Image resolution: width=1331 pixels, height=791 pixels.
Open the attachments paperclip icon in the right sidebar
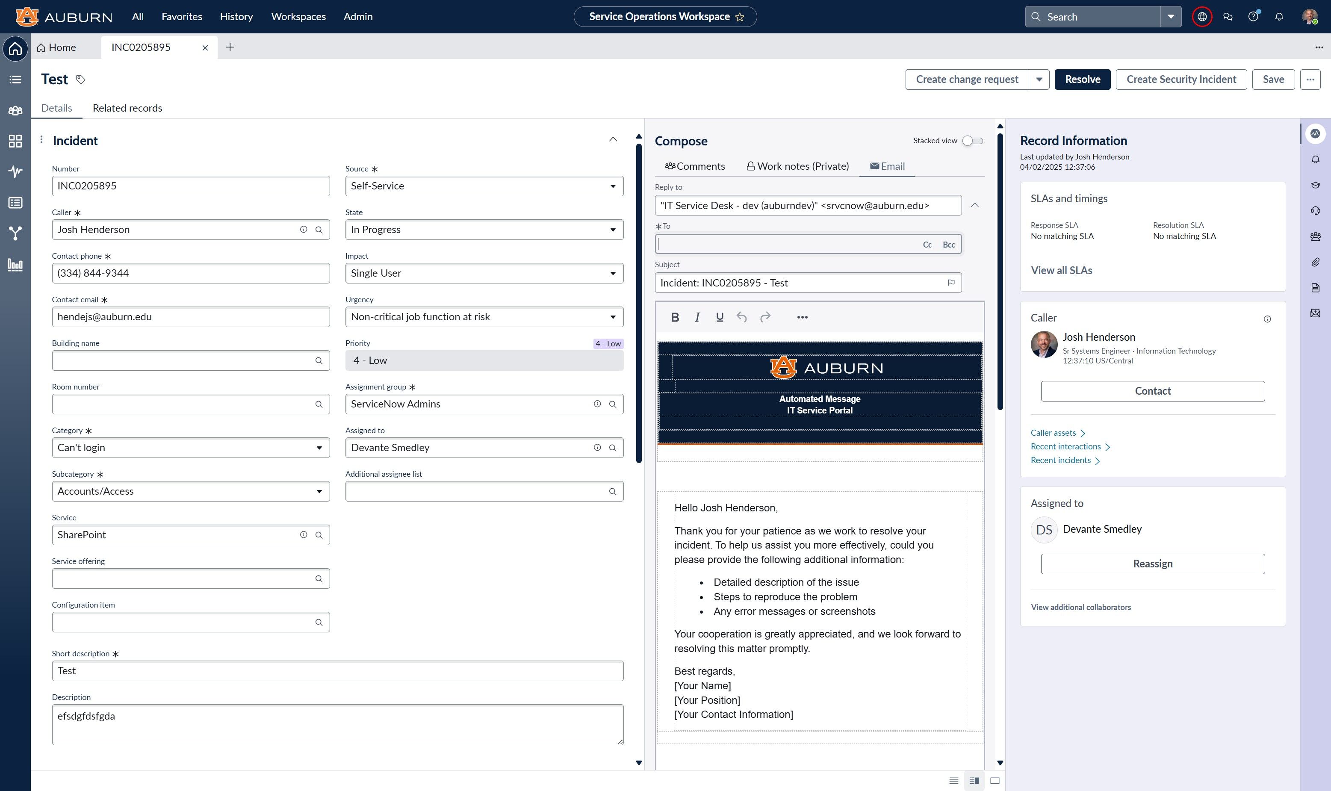(x=1315, y=262)
